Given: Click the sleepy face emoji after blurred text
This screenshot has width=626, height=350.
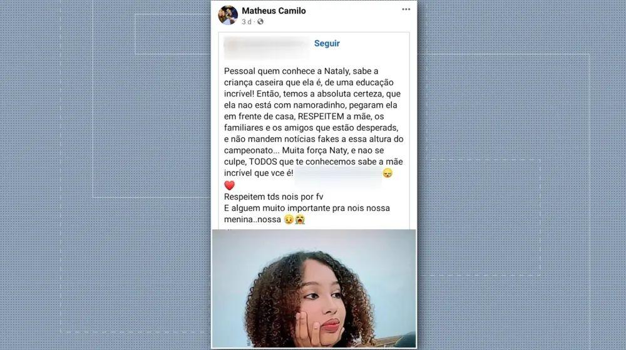Looking at the screenshot, I should [387, 173].
